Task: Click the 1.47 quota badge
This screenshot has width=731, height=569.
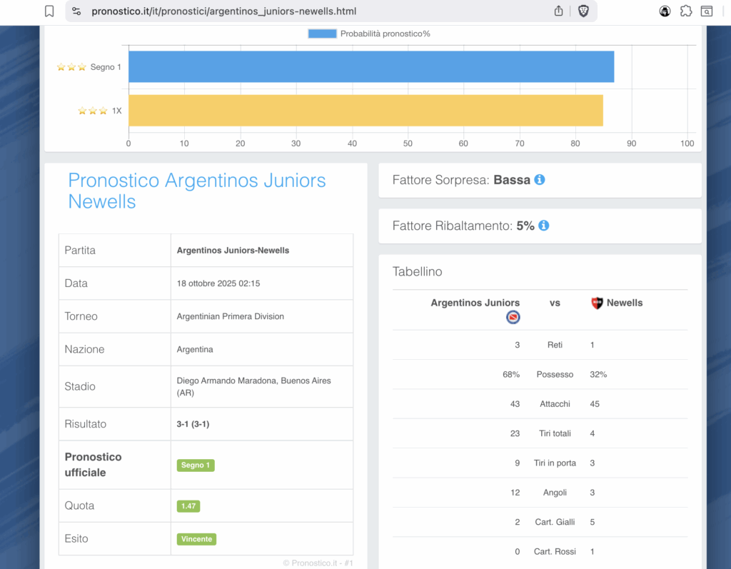Action: 188,506
